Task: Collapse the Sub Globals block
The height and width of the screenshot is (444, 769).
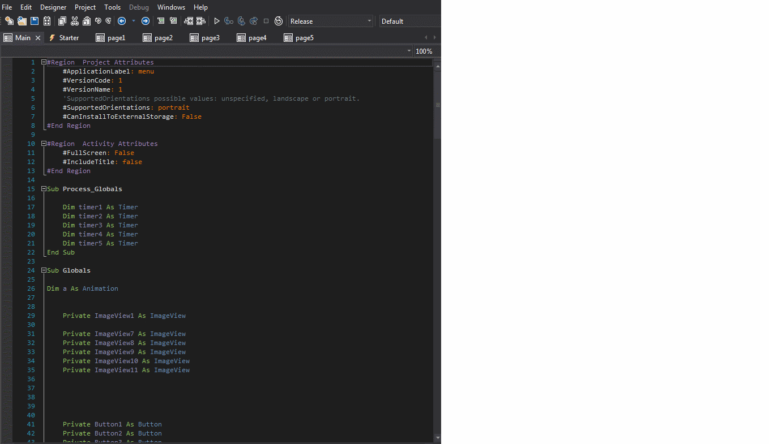Action: 44,270
